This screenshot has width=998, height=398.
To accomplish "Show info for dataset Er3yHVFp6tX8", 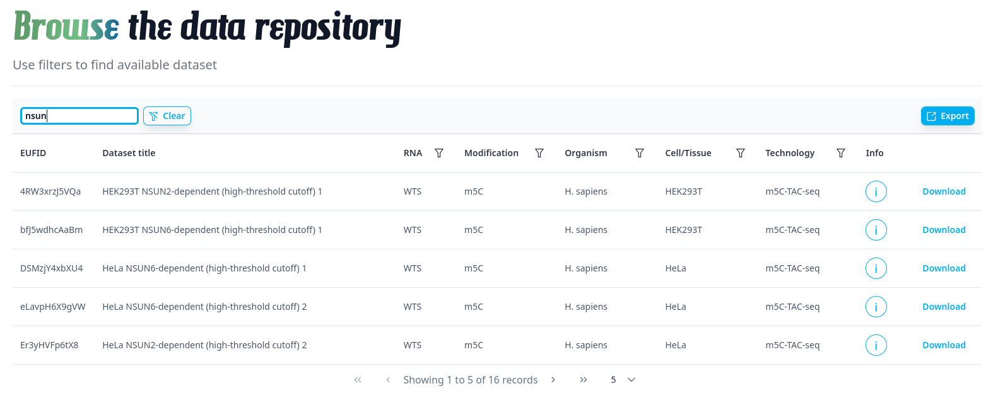I will tap(876, 345).
